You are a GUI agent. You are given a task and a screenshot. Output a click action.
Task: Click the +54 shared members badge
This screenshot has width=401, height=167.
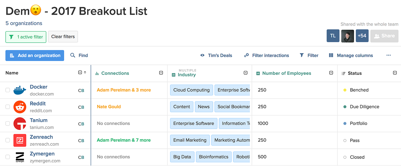362,36
